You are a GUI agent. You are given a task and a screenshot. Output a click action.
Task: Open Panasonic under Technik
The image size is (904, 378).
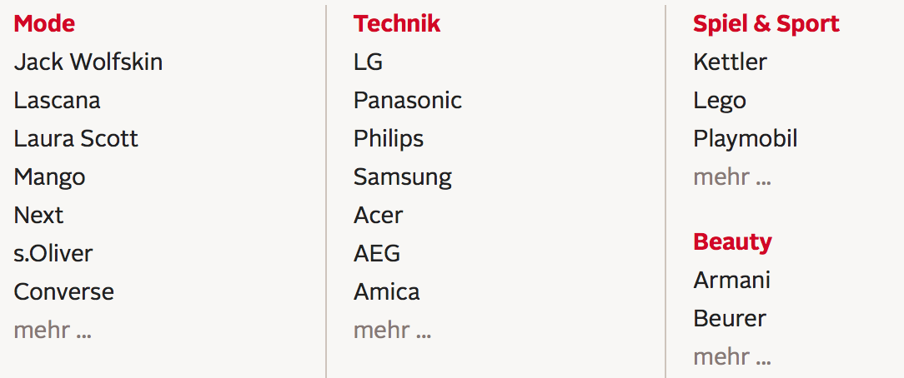pos(408,100)
